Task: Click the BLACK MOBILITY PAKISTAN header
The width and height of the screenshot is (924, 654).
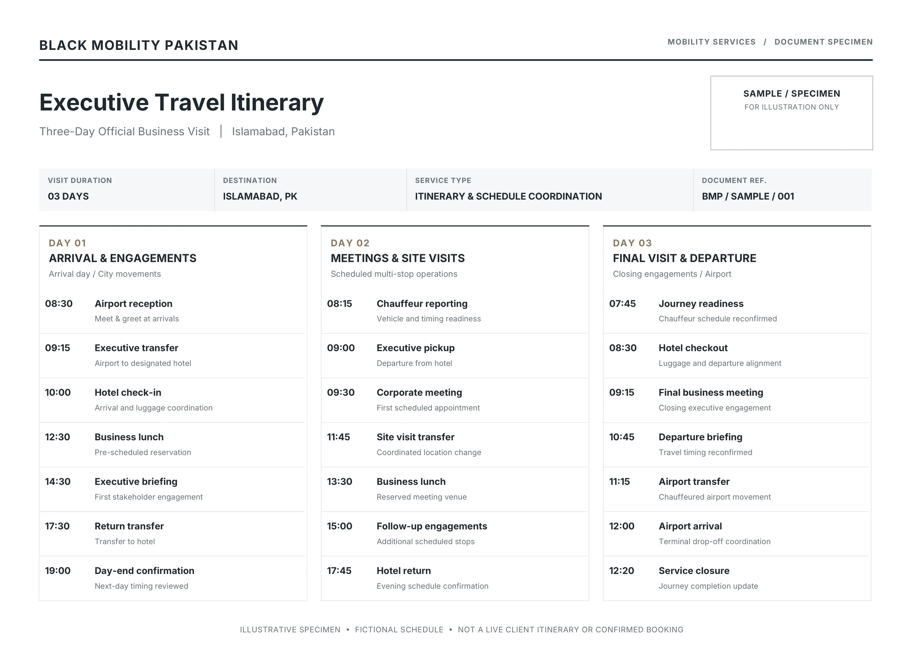Action: point(139,45)
